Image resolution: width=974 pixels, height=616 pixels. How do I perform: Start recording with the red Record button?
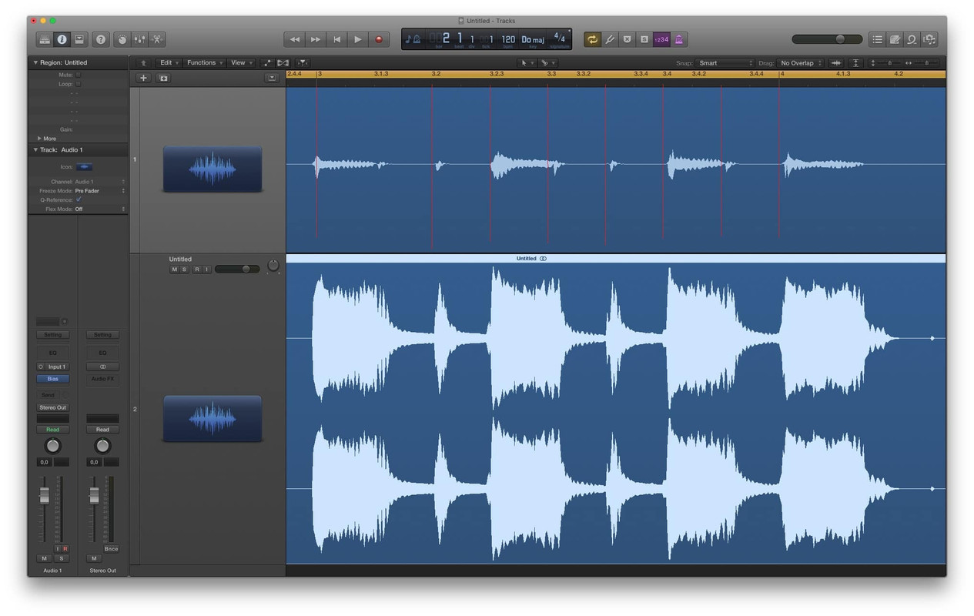378,39
